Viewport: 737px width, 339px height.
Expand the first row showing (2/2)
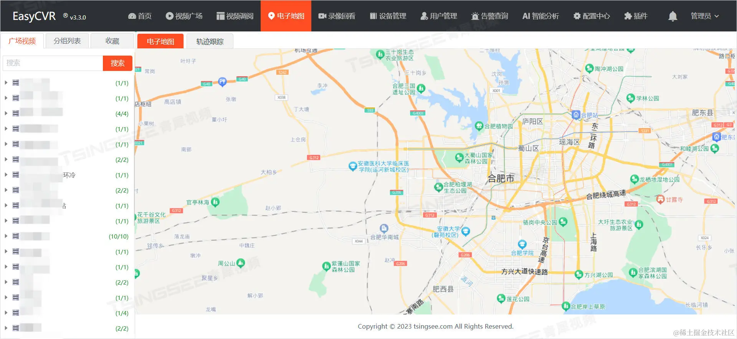(6, 159)
